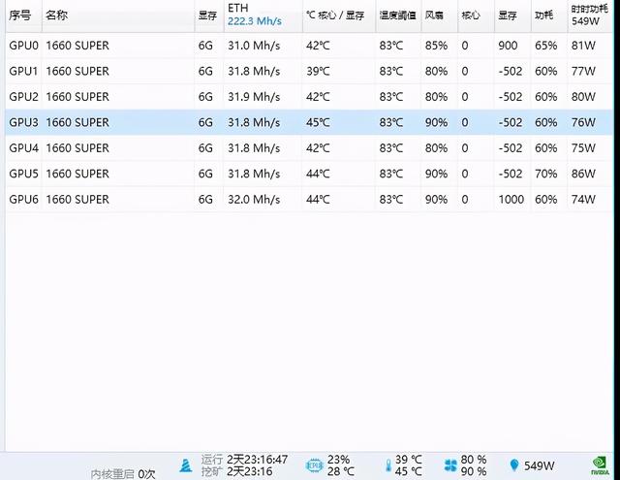
Task: Click the 6G memory cell in GPU2 row
Action: coord(205,97)
